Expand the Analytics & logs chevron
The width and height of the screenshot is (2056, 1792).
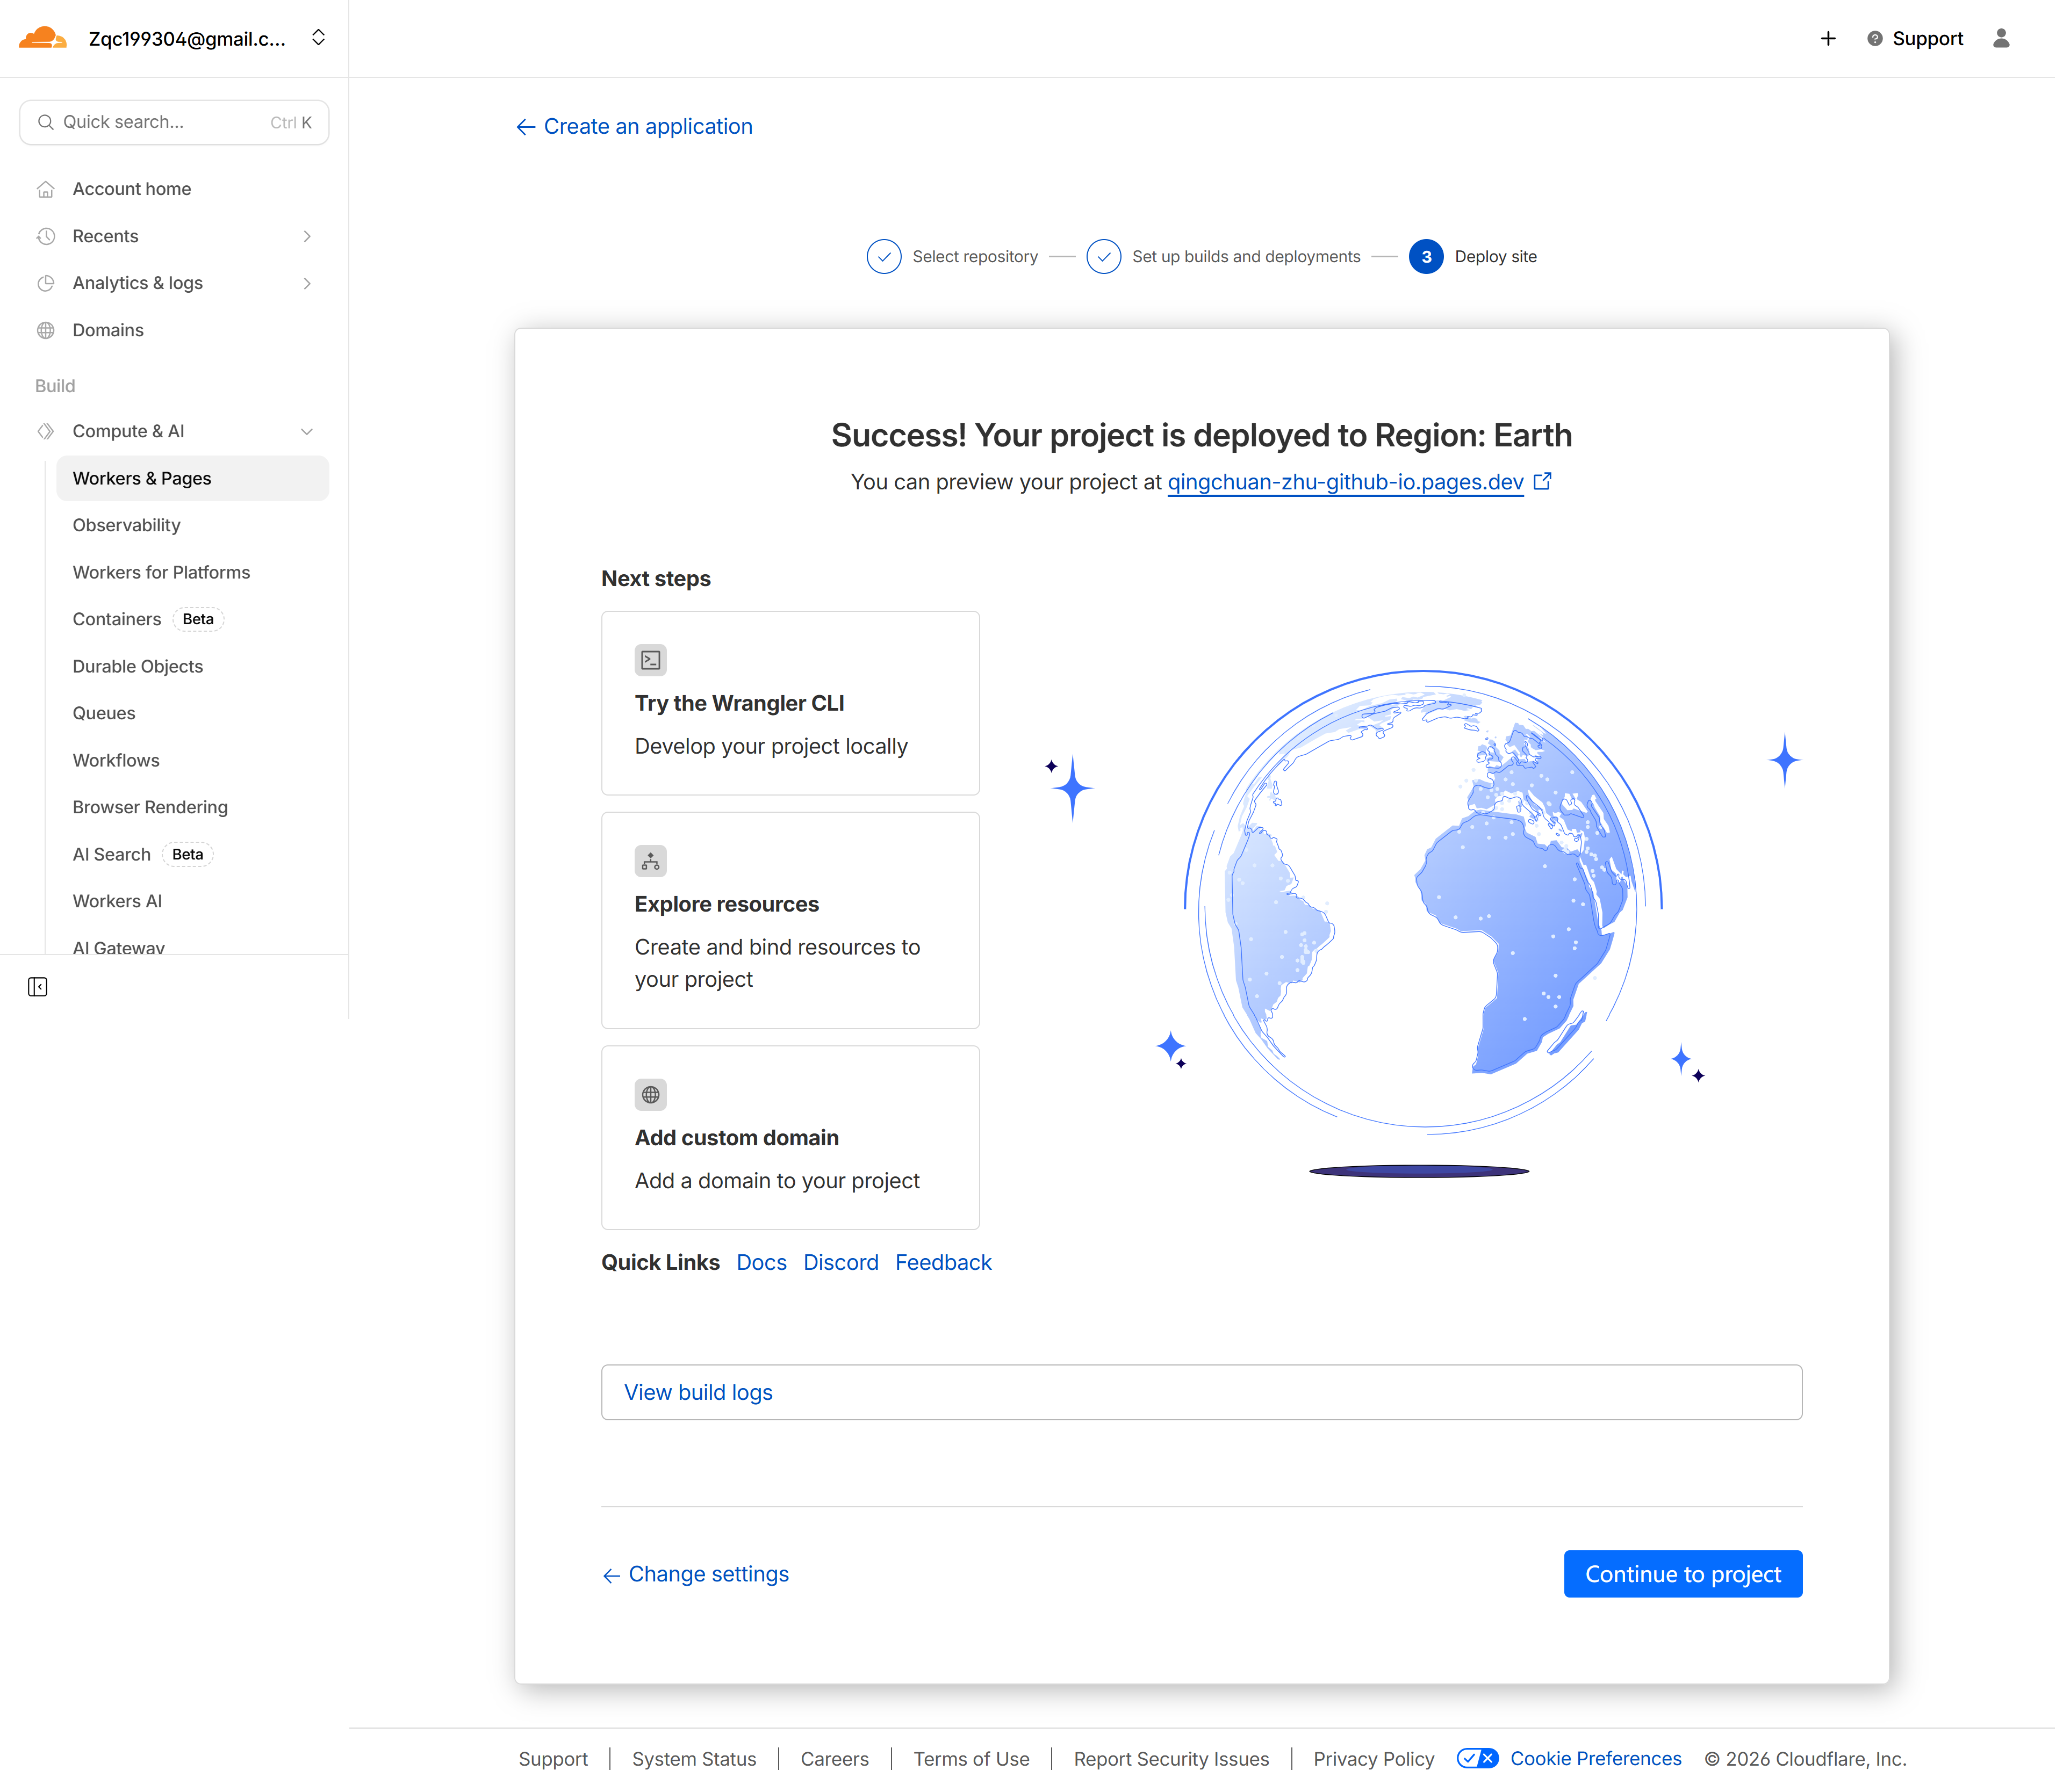click(x=306, y=283)
